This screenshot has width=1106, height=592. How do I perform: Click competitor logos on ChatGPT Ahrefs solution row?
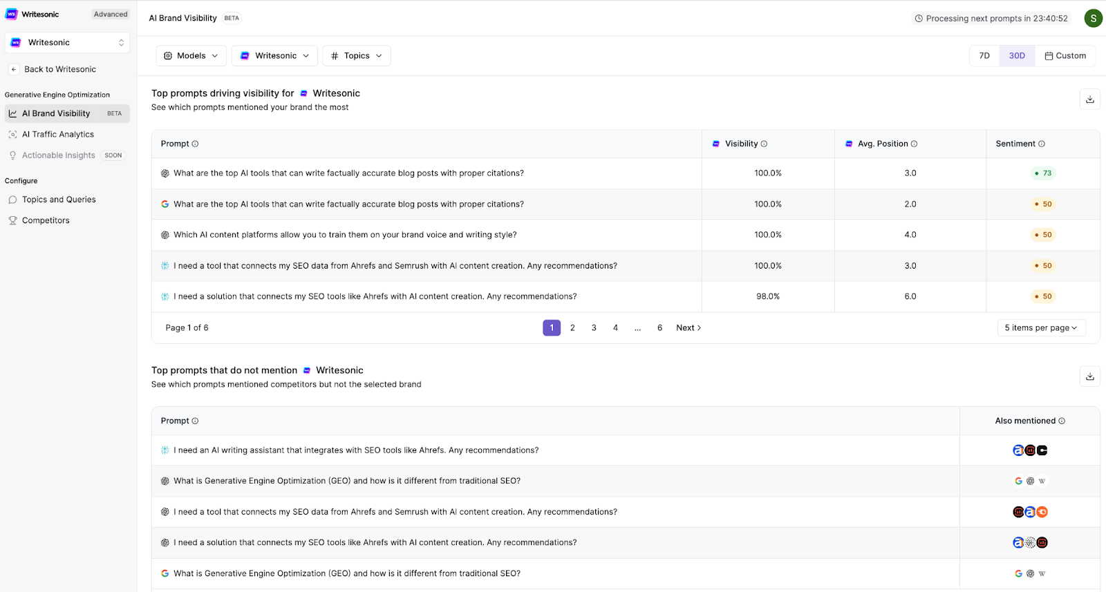pyautogui.click(x=1030, y=543)
